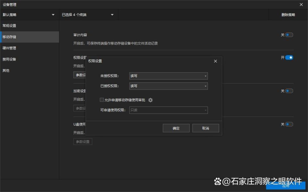Click 参数设置 button under 权限设置 section
The width and height of the screenshot is (308, 192).
pyautogui.click(x=80, y=75)
